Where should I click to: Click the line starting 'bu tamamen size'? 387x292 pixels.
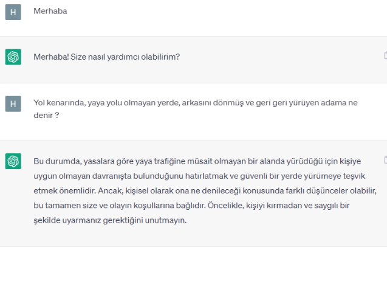pos(191,206)
